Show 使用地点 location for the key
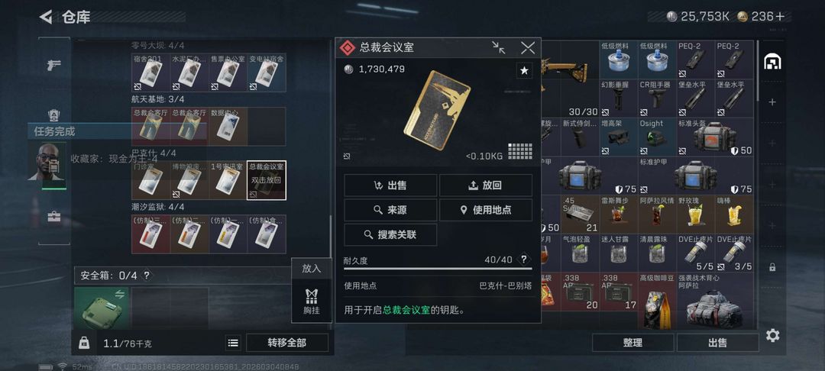Viewport: 825px width, 371px height. tap(486, 210)
